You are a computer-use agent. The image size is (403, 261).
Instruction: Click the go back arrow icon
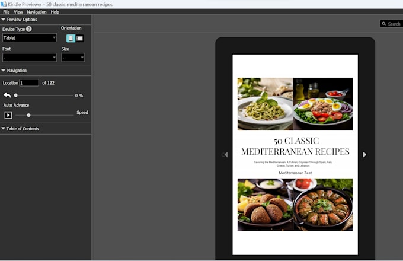(x=7, y=95)
